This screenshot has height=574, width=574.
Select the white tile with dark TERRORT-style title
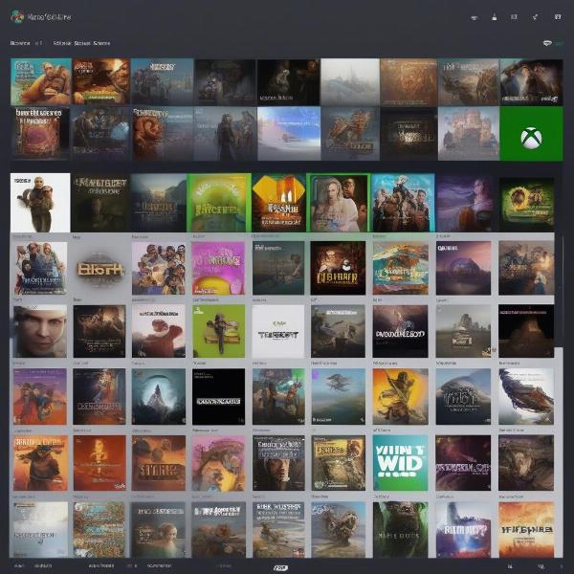coord(278,331)
